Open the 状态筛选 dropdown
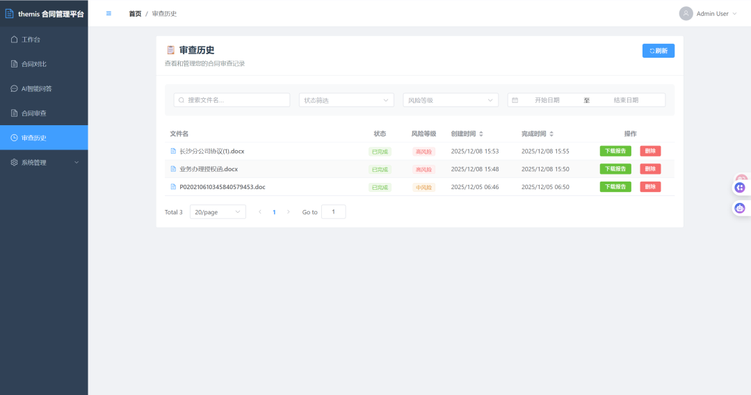The height and width of the screenshot is (395, 751). (x=346, y=100)
